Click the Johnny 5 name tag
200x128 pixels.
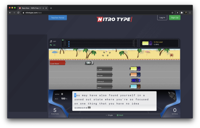(x=105, y=81)
